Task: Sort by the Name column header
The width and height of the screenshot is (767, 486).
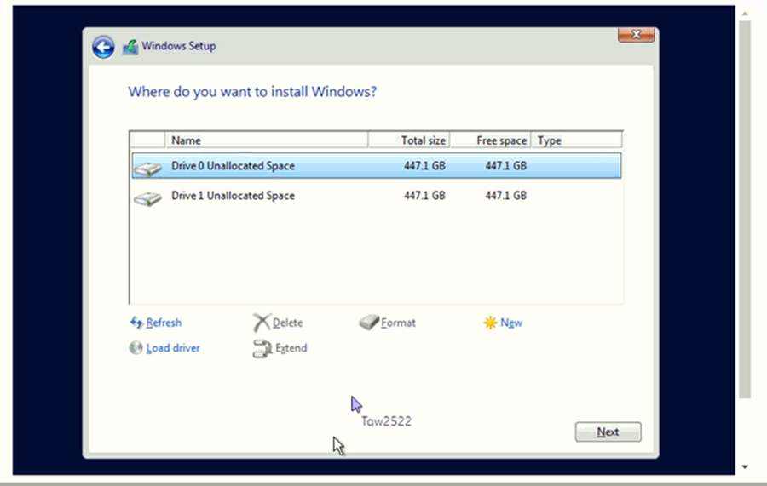Action: click(x=267, y=140)
